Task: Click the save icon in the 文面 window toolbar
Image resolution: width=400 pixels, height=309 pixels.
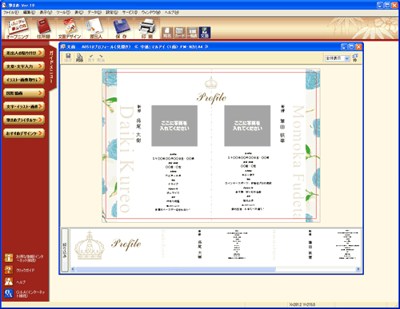Action: [68, 57]
